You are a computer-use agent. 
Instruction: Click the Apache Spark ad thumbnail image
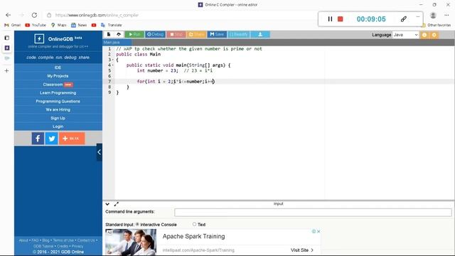coord(131,242)
